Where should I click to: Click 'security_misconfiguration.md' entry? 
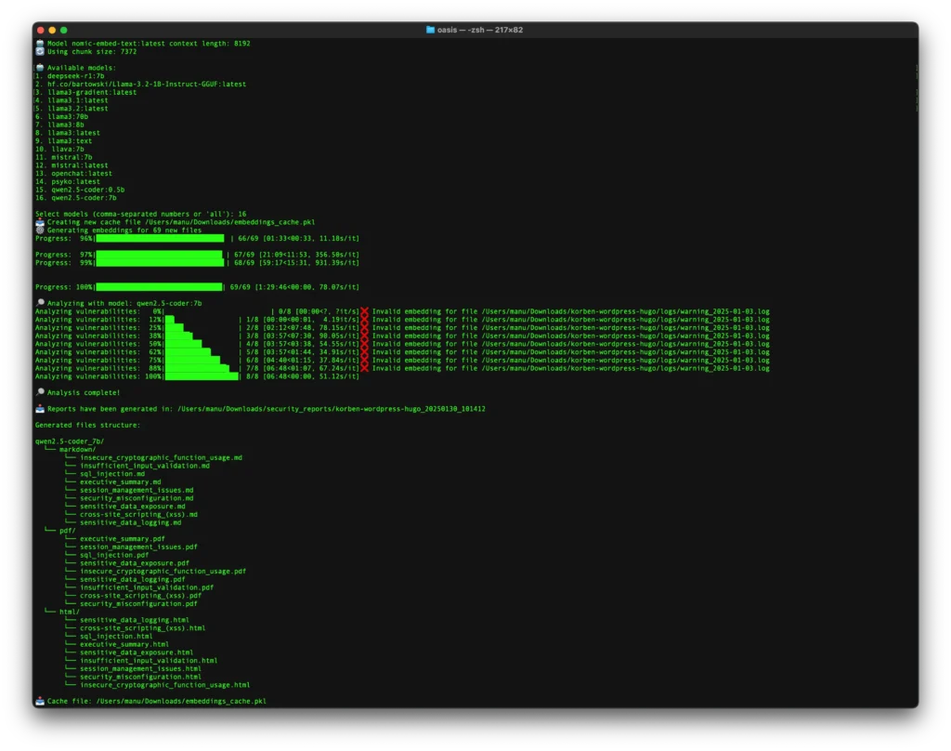click(137, 498)
